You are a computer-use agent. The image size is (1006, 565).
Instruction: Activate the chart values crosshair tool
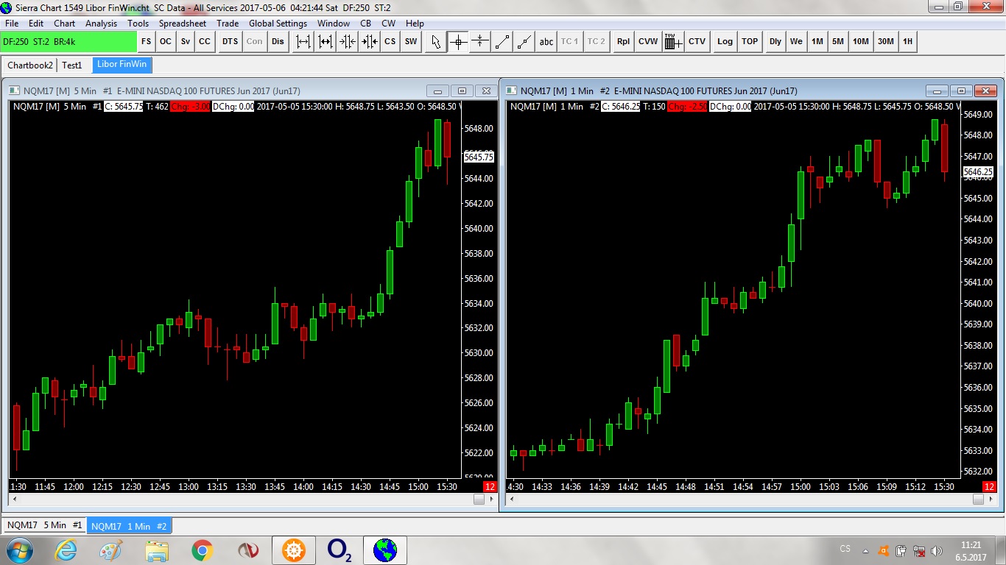[458, 42]
